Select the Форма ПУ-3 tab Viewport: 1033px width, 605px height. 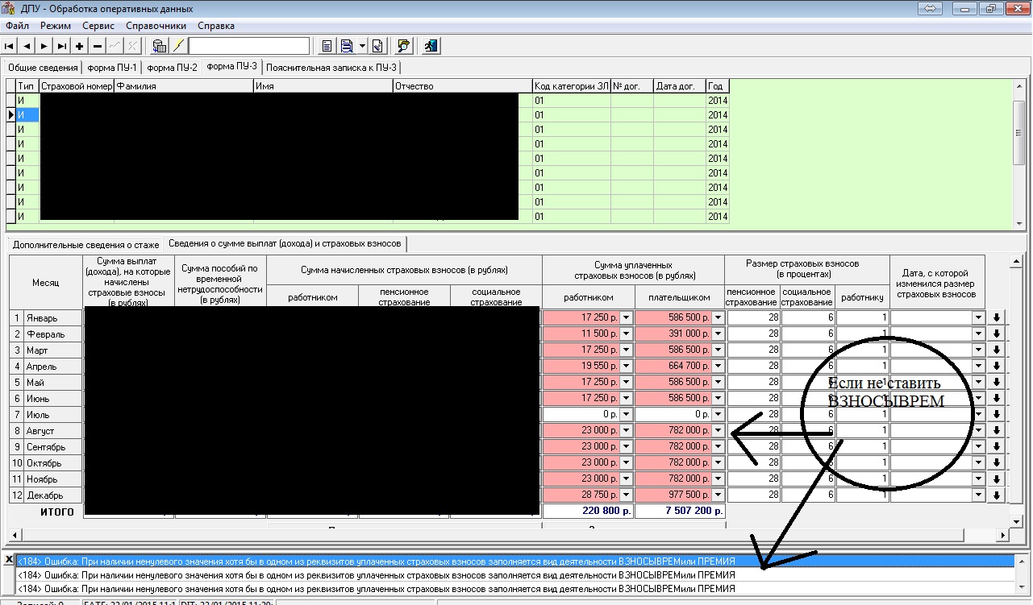pyautogui.click(x=232, y=66)
